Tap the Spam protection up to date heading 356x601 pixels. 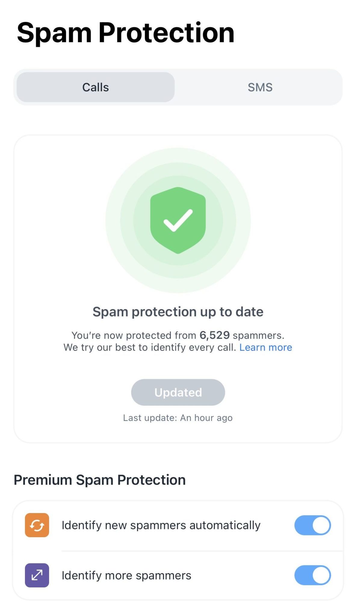(178, 312)
